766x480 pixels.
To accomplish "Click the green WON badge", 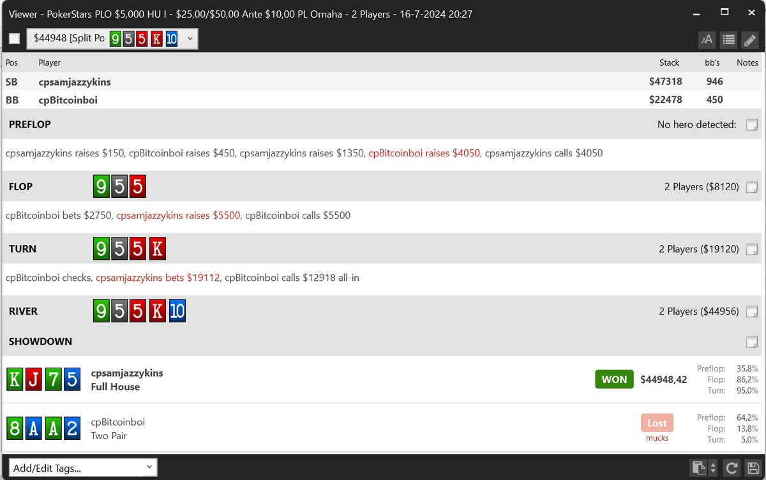I will click(x=614, y=379).
